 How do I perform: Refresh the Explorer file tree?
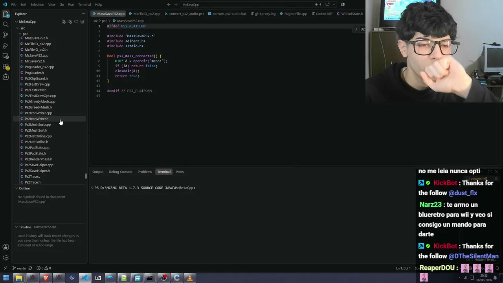76,22
